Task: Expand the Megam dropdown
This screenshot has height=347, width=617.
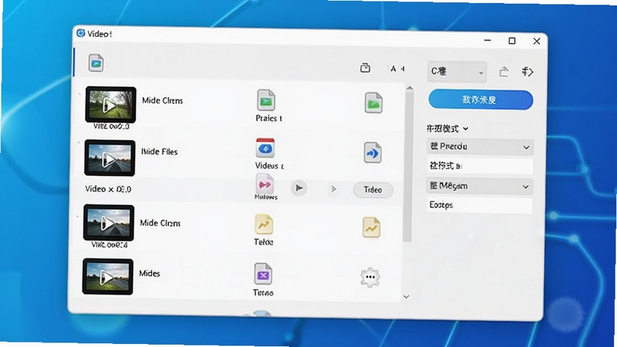Action: tap(480, 186)
